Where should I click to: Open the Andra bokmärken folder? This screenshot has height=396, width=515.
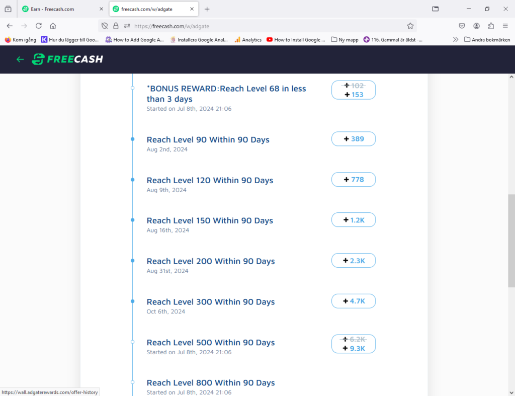(x=487, y=40)
